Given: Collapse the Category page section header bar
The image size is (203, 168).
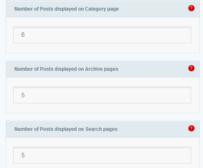Looking at the screenshot, I should tap(103, 9).
